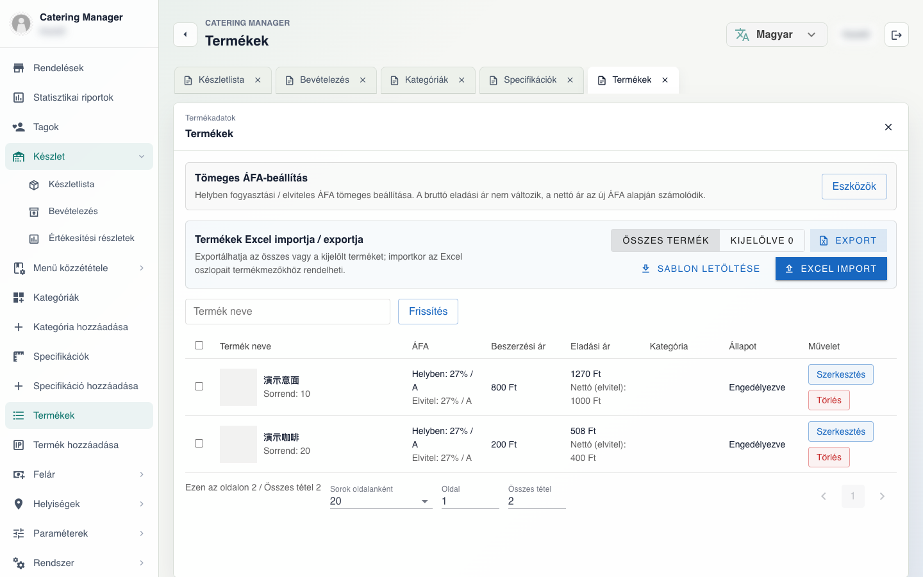This screenshot has width=923, height=577.
Task: Expand the Menü közzététele sidebar section
Action: [x=79, y=268]
